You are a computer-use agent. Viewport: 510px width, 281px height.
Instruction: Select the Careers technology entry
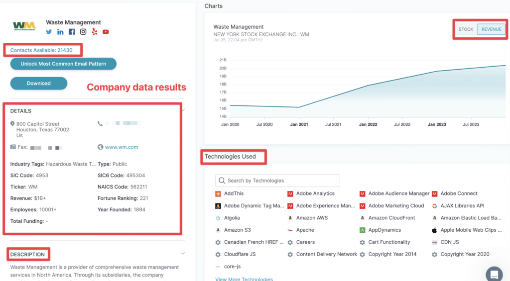coord(305,242)
